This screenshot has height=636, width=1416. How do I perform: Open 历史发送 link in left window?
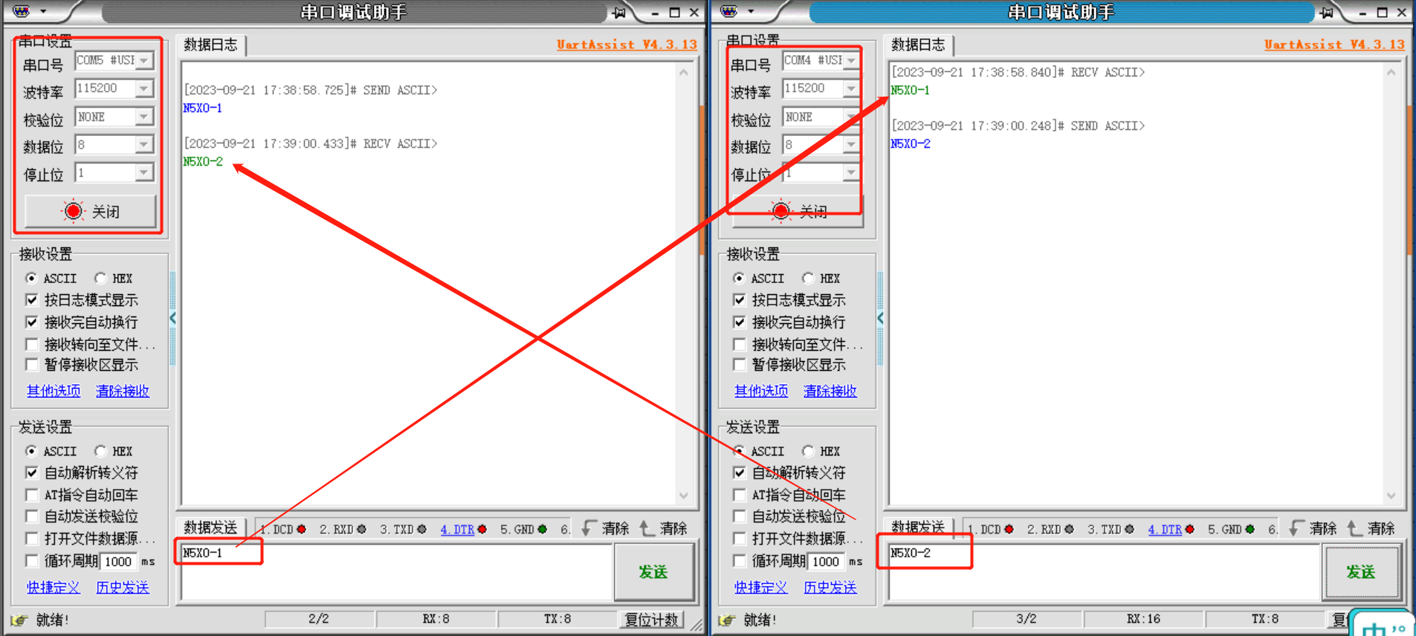(123, 587)
